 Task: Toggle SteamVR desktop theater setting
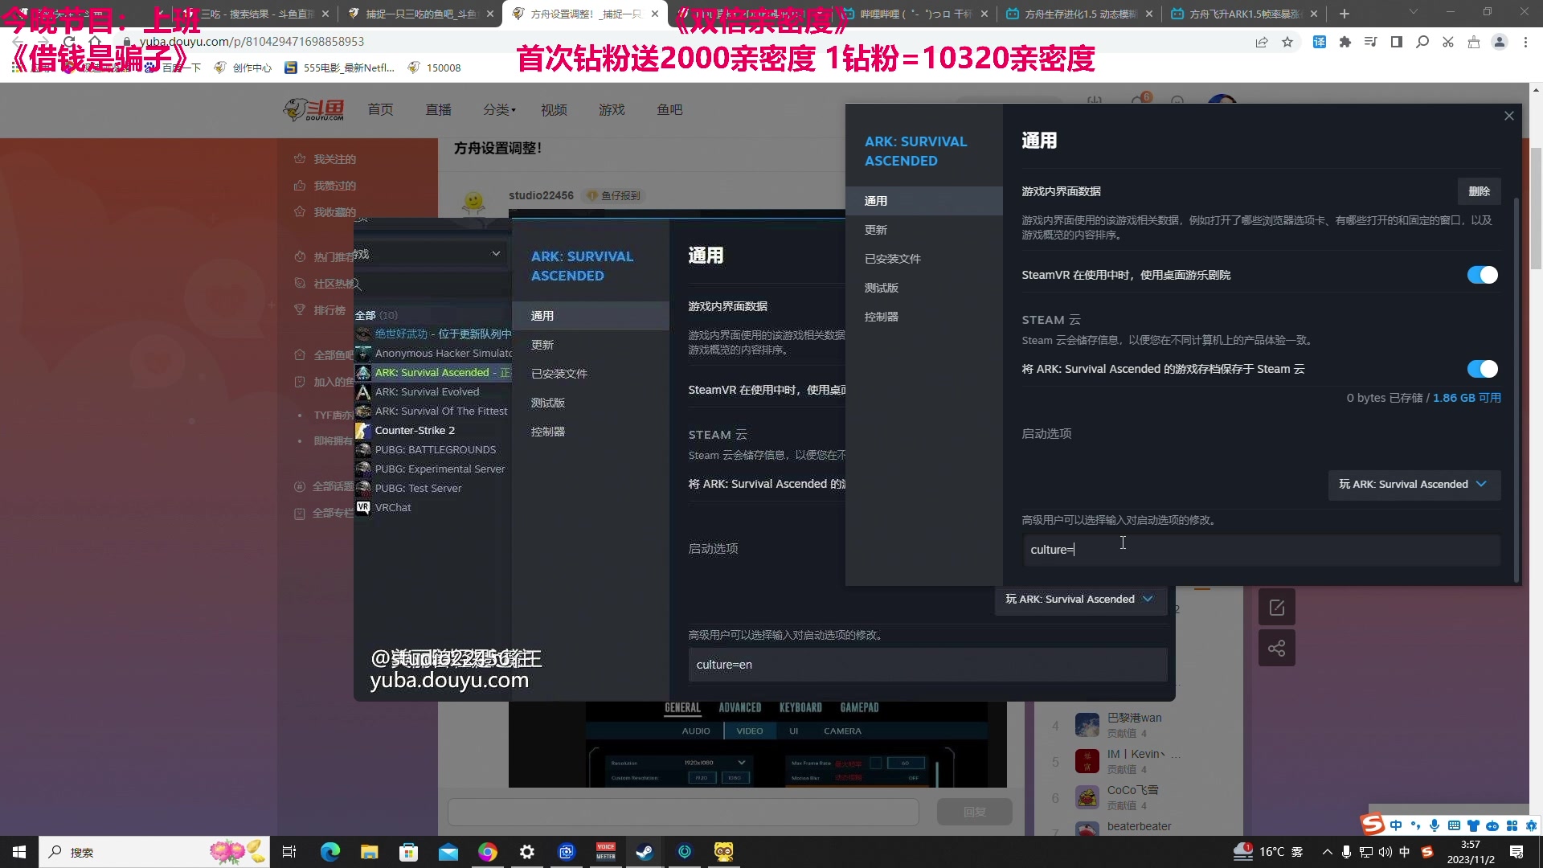[x=1482, y=274]
